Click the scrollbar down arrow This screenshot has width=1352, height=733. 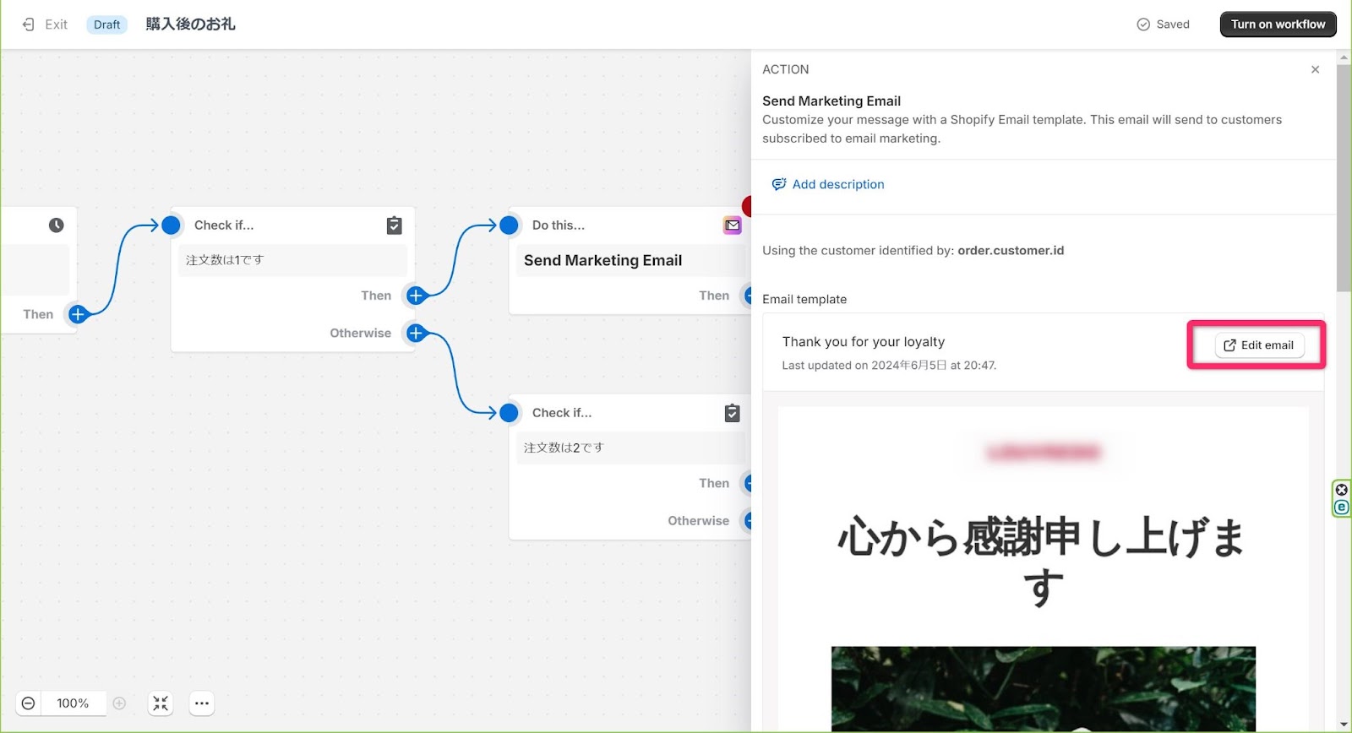(x=1344, y=725)
